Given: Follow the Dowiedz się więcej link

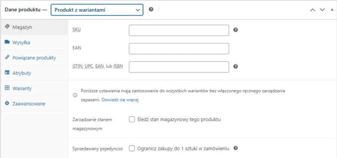Looking at the screenshot, I should [120, 100].
